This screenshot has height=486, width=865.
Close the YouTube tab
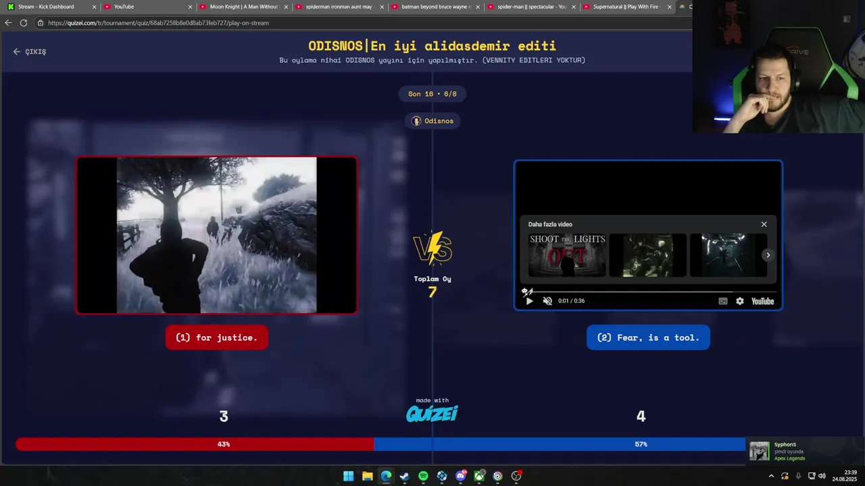(190, 7)
